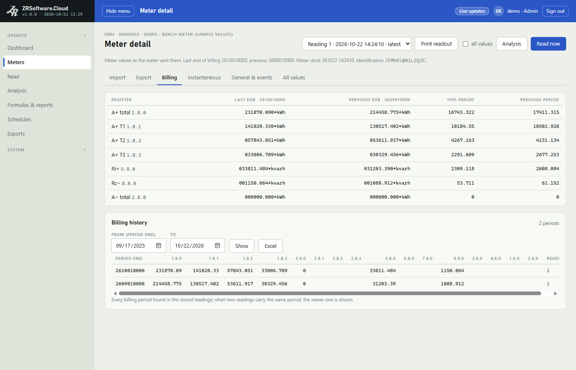The height and width of the screenshot is (370, 576).
Task: Switch to the All values tab
Action: [x=294, y=78]
